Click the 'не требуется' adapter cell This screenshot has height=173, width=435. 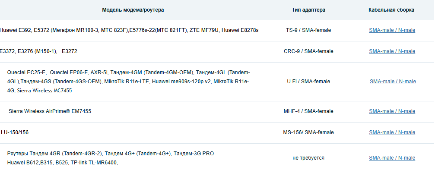[x=308, y=158]
